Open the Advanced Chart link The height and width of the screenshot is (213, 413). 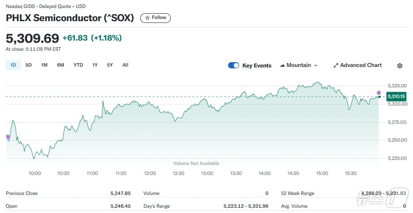360,65
